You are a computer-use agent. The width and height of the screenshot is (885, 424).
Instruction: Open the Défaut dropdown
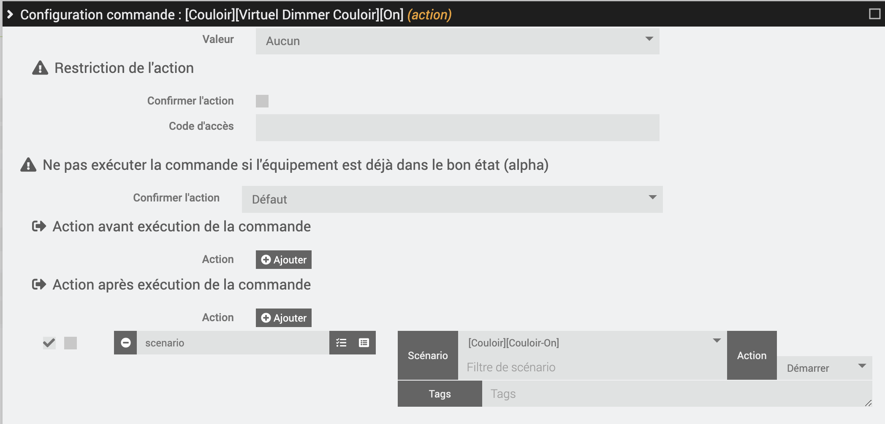point(452,199)
